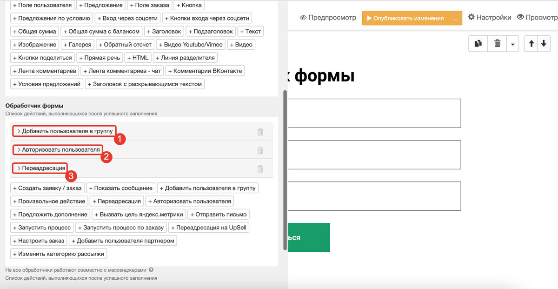Screen dimensions: 558x289
Task: Insert a '+ Предложение' element
Action: point(101,5)
